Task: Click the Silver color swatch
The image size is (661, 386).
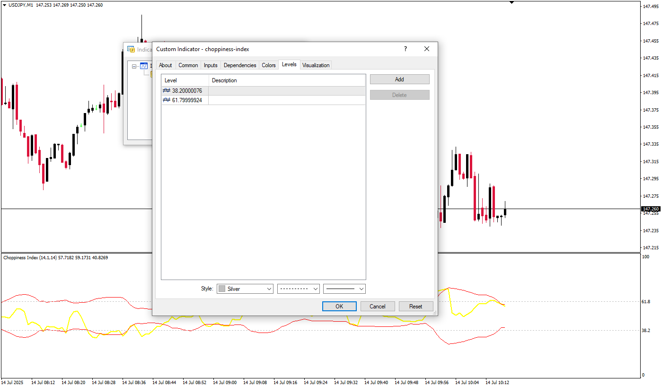Action: [x=221, y=289]
